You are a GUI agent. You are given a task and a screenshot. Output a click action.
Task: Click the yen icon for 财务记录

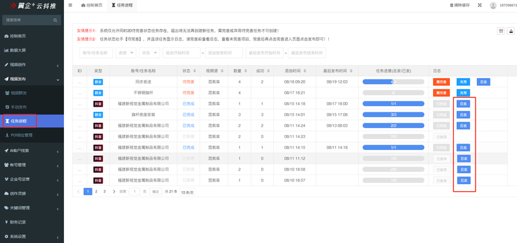(x=6, y=222)
